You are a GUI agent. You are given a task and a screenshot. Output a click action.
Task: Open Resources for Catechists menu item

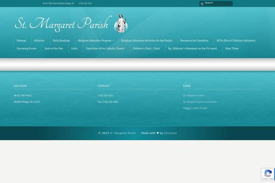(194, 41)
